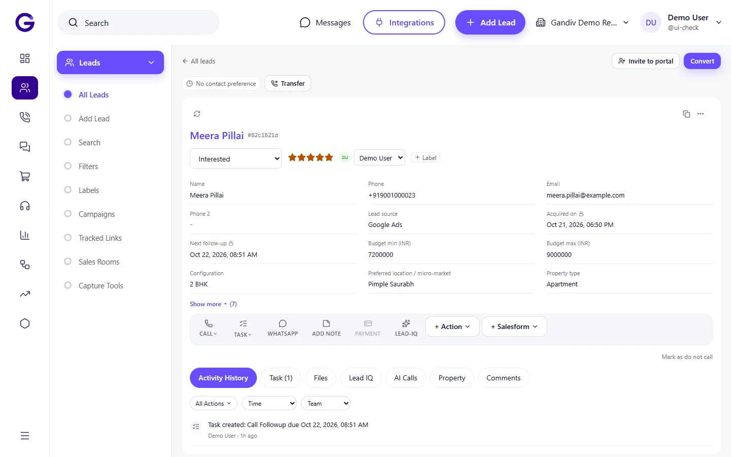Switch to the AI Calls tab

click(406, 378)
